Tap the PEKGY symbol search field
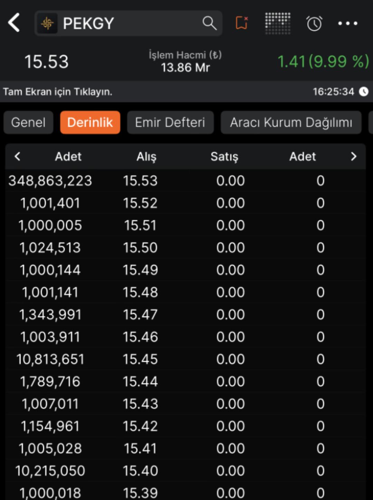The width and height of the screenshot is (373, 500). (131, 23)
